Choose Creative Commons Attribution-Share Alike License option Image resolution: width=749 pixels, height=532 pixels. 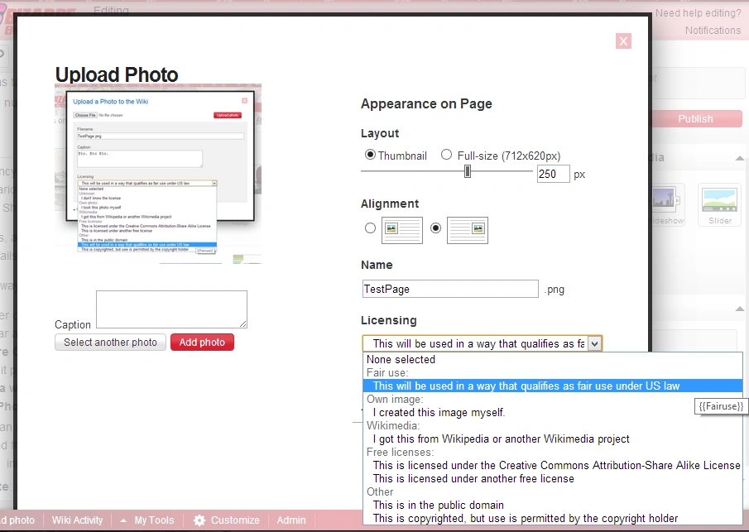coord(553,466)
